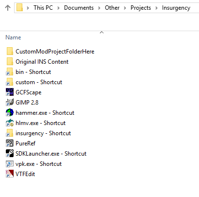
Task: Click the hammer.exe globe icon
Action: [10, 112]
